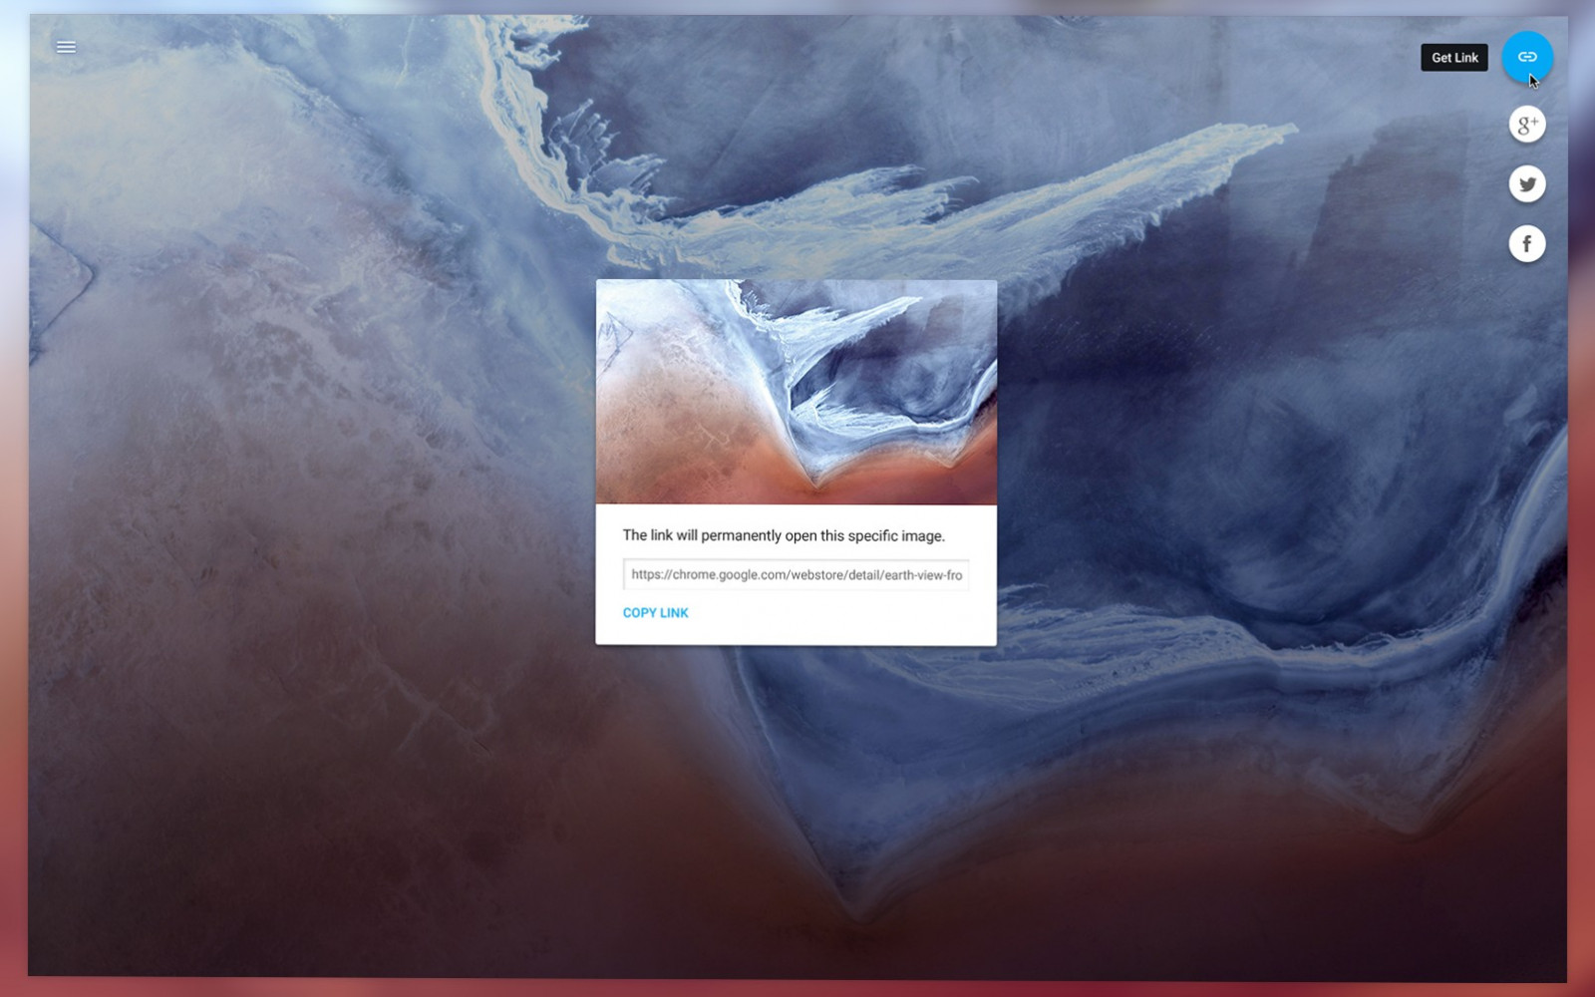Select the chain link icon in blue circle
The image size is (1595, 997).
coord(1526,58)
